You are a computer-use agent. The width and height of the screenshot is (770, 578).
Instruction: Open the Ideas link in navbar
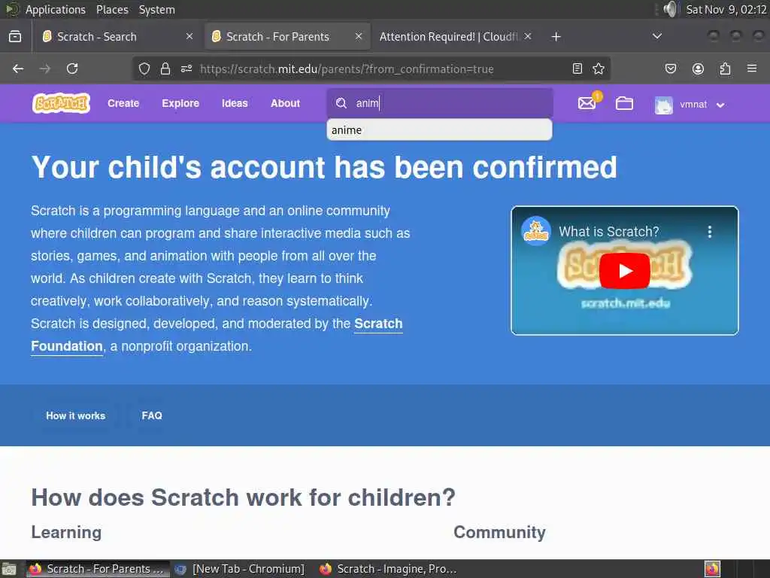[x=235, y=103]
